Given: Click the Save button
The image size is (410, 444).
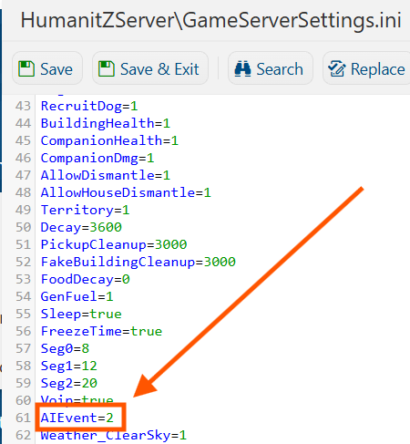Looking at the screenshot, I should pos(47,68).
